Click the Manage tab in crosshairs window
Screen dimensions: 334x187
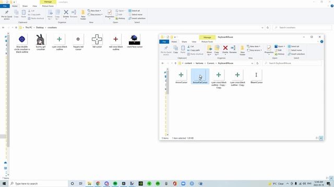coord(48,2)
